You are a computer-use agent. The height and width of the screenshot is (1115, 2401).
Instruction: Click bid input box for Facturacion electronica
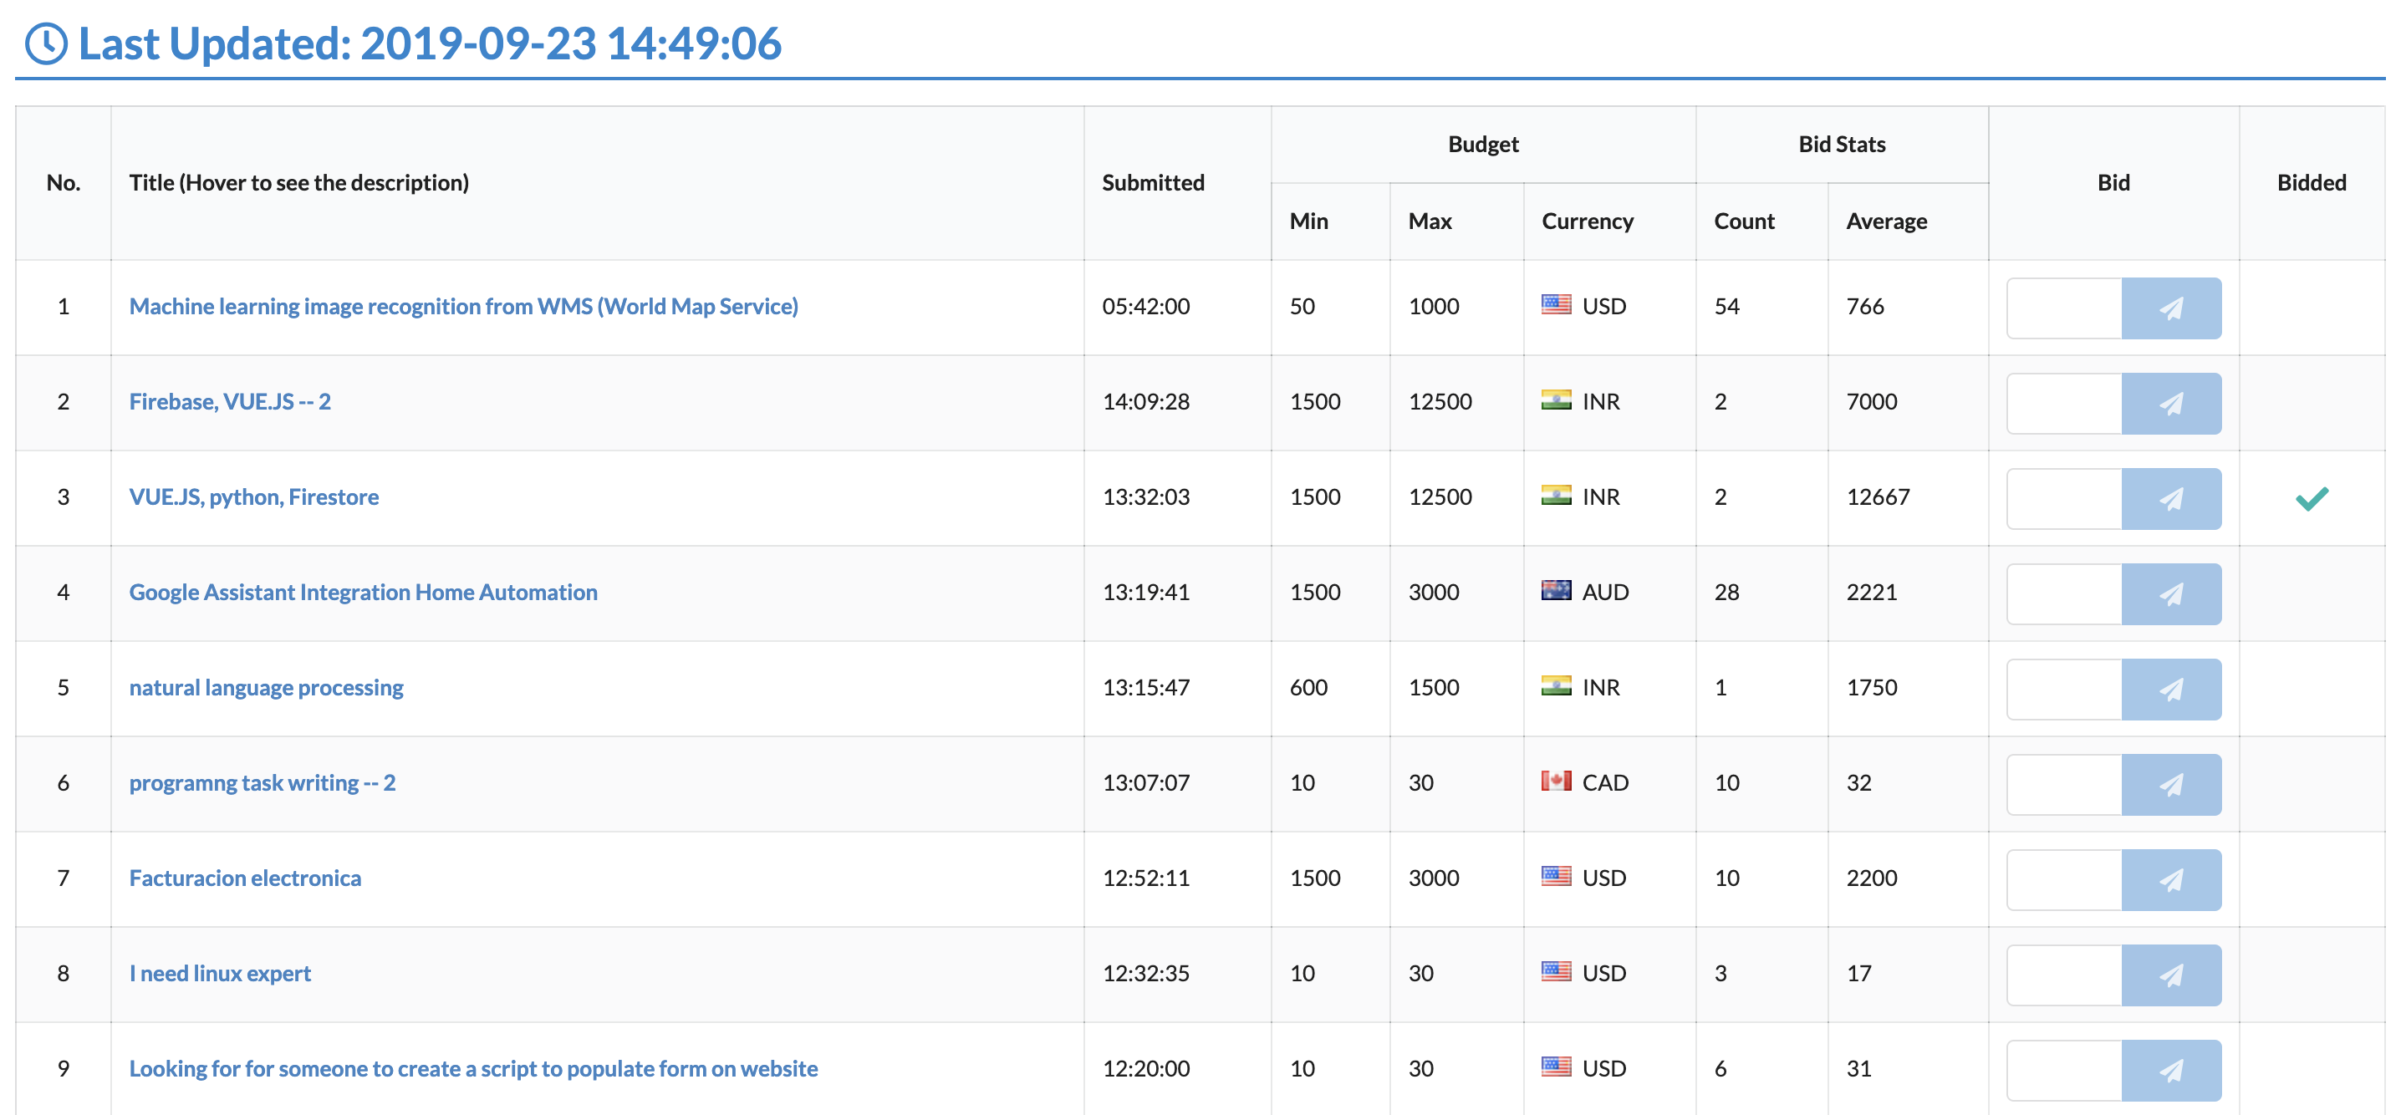(x=2063, y=879)
